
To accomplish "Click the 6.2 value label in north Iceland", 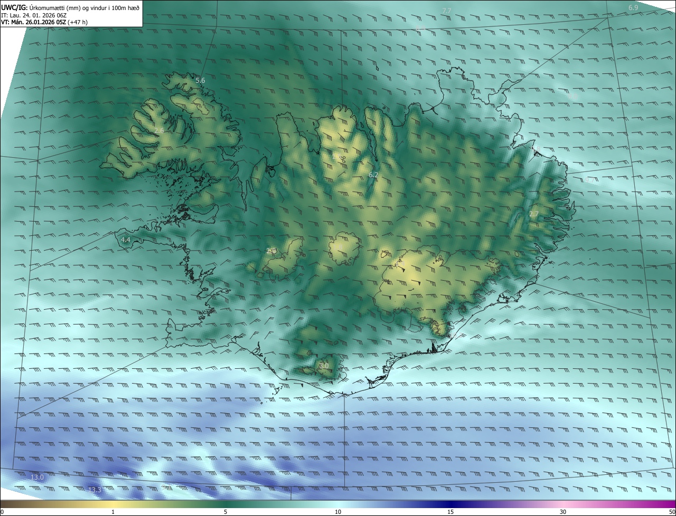I will coord(373,175).
